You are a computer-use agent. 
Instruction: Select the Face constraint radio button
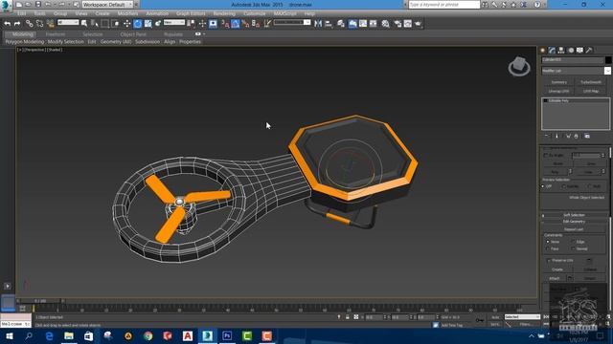[547, 248]
